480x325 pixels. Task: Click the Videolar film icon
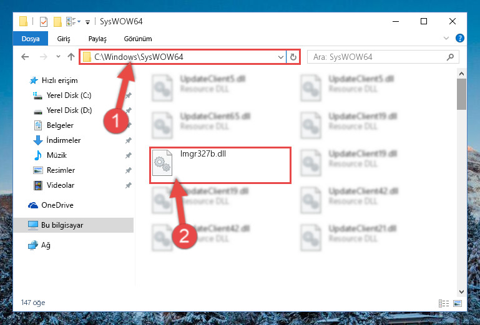pos(38,185)
